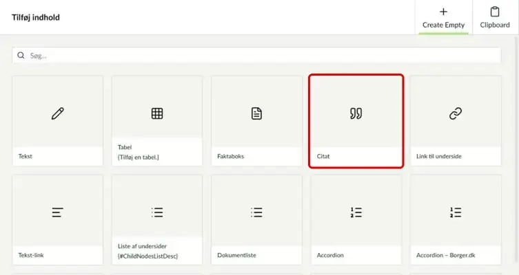The width and height of the screenshot is (519, 275).
Task: Select the Accordion numbered list icon
Action: [x=356, y=212]
